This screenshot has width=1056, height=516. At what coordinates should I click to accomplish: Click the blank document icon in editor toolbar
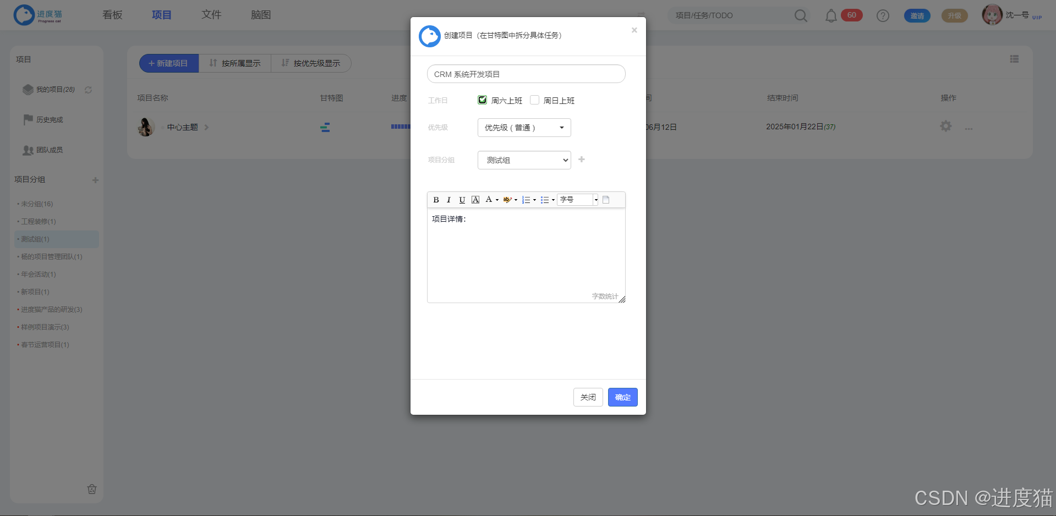(606, 200)
